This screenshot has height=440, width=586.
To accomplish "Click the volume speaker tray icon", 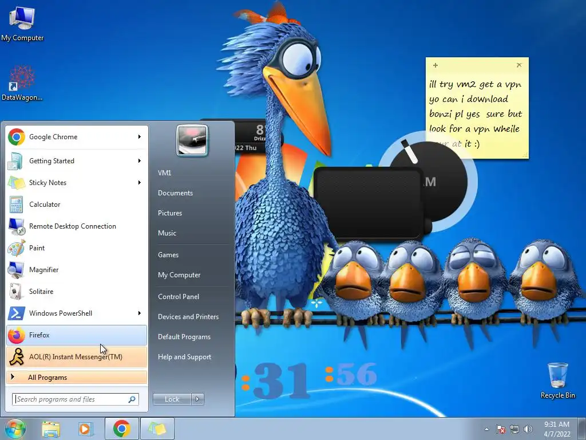I will click(528, 429).
